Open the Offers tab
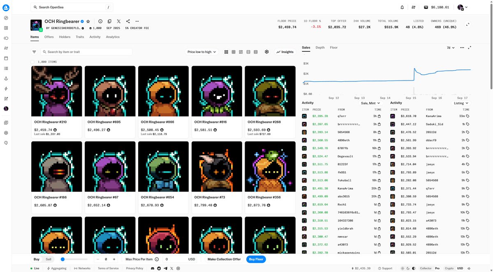Image resolution: width=493 pixels, height=272 pixels. [x=49, y=37]
